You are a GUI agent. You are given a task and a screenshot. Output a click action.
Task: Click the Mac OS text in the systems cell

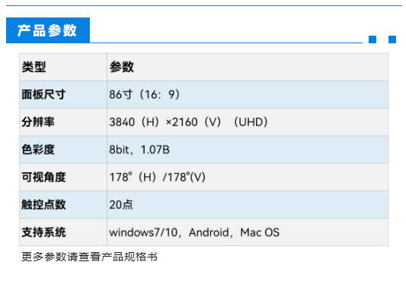pyautogui.click(x=260, y=232)
